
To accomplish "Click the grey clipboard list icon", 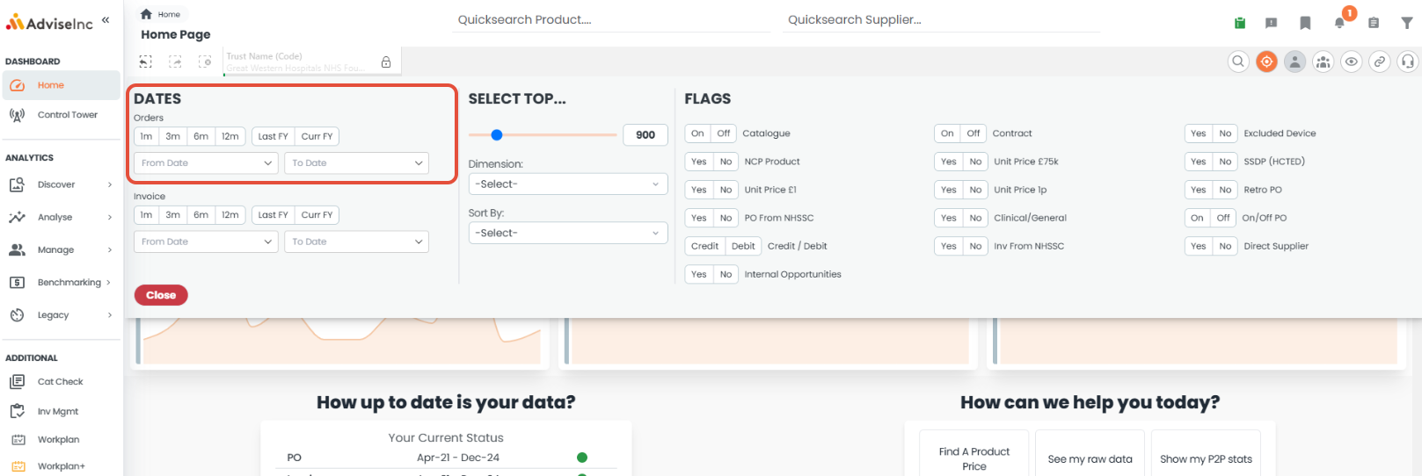I will (x=1374, y=23).
